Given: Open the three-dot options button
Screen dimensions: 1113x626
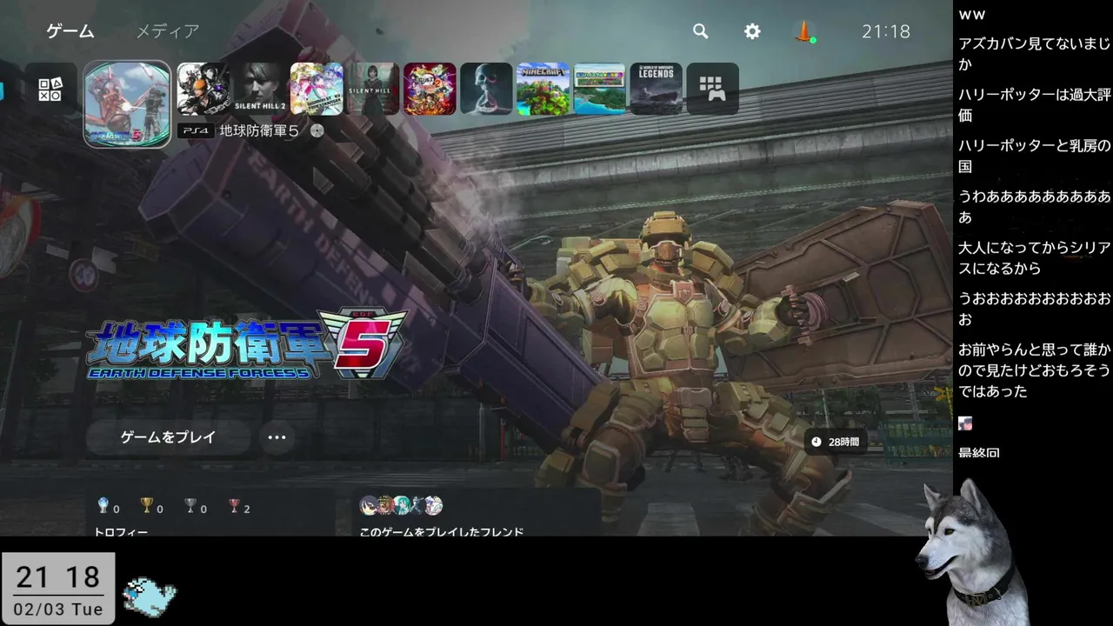Looking at the screenshot, I should 277,437.
